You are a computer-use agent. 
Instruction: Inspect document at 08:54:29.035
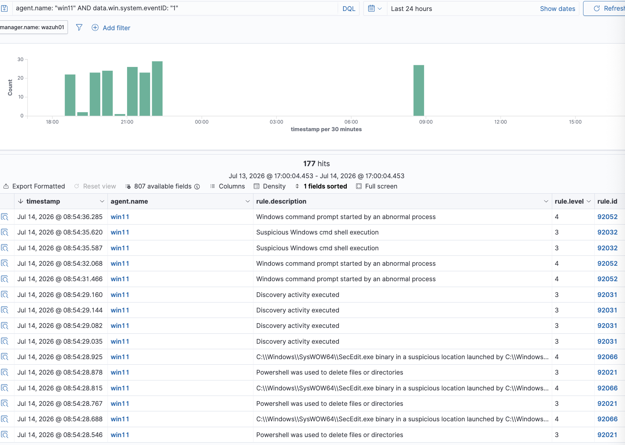click(x=4, y=341)
